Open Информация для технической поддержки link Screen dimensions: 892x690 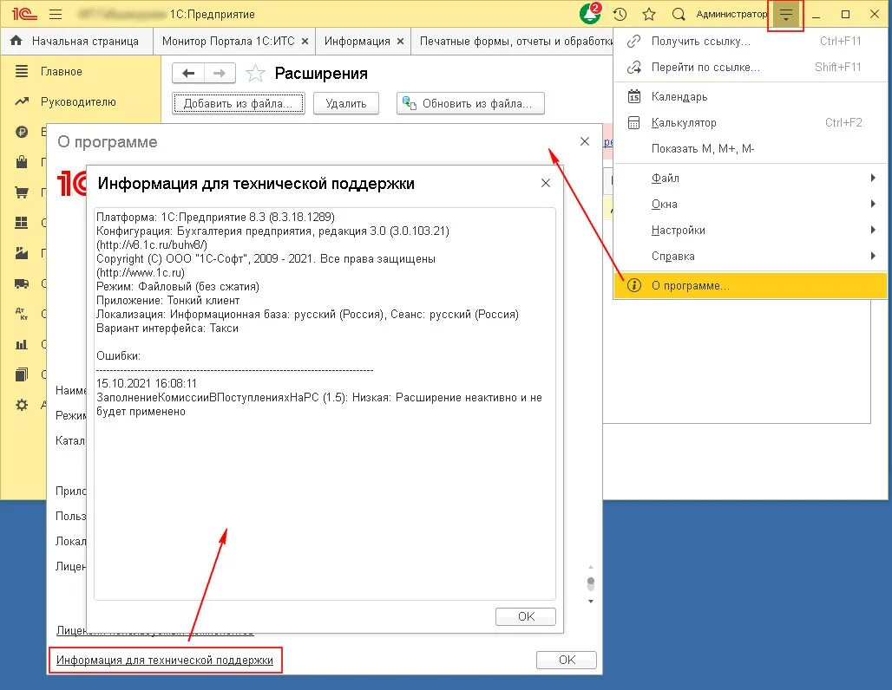(x=164, y=660)
